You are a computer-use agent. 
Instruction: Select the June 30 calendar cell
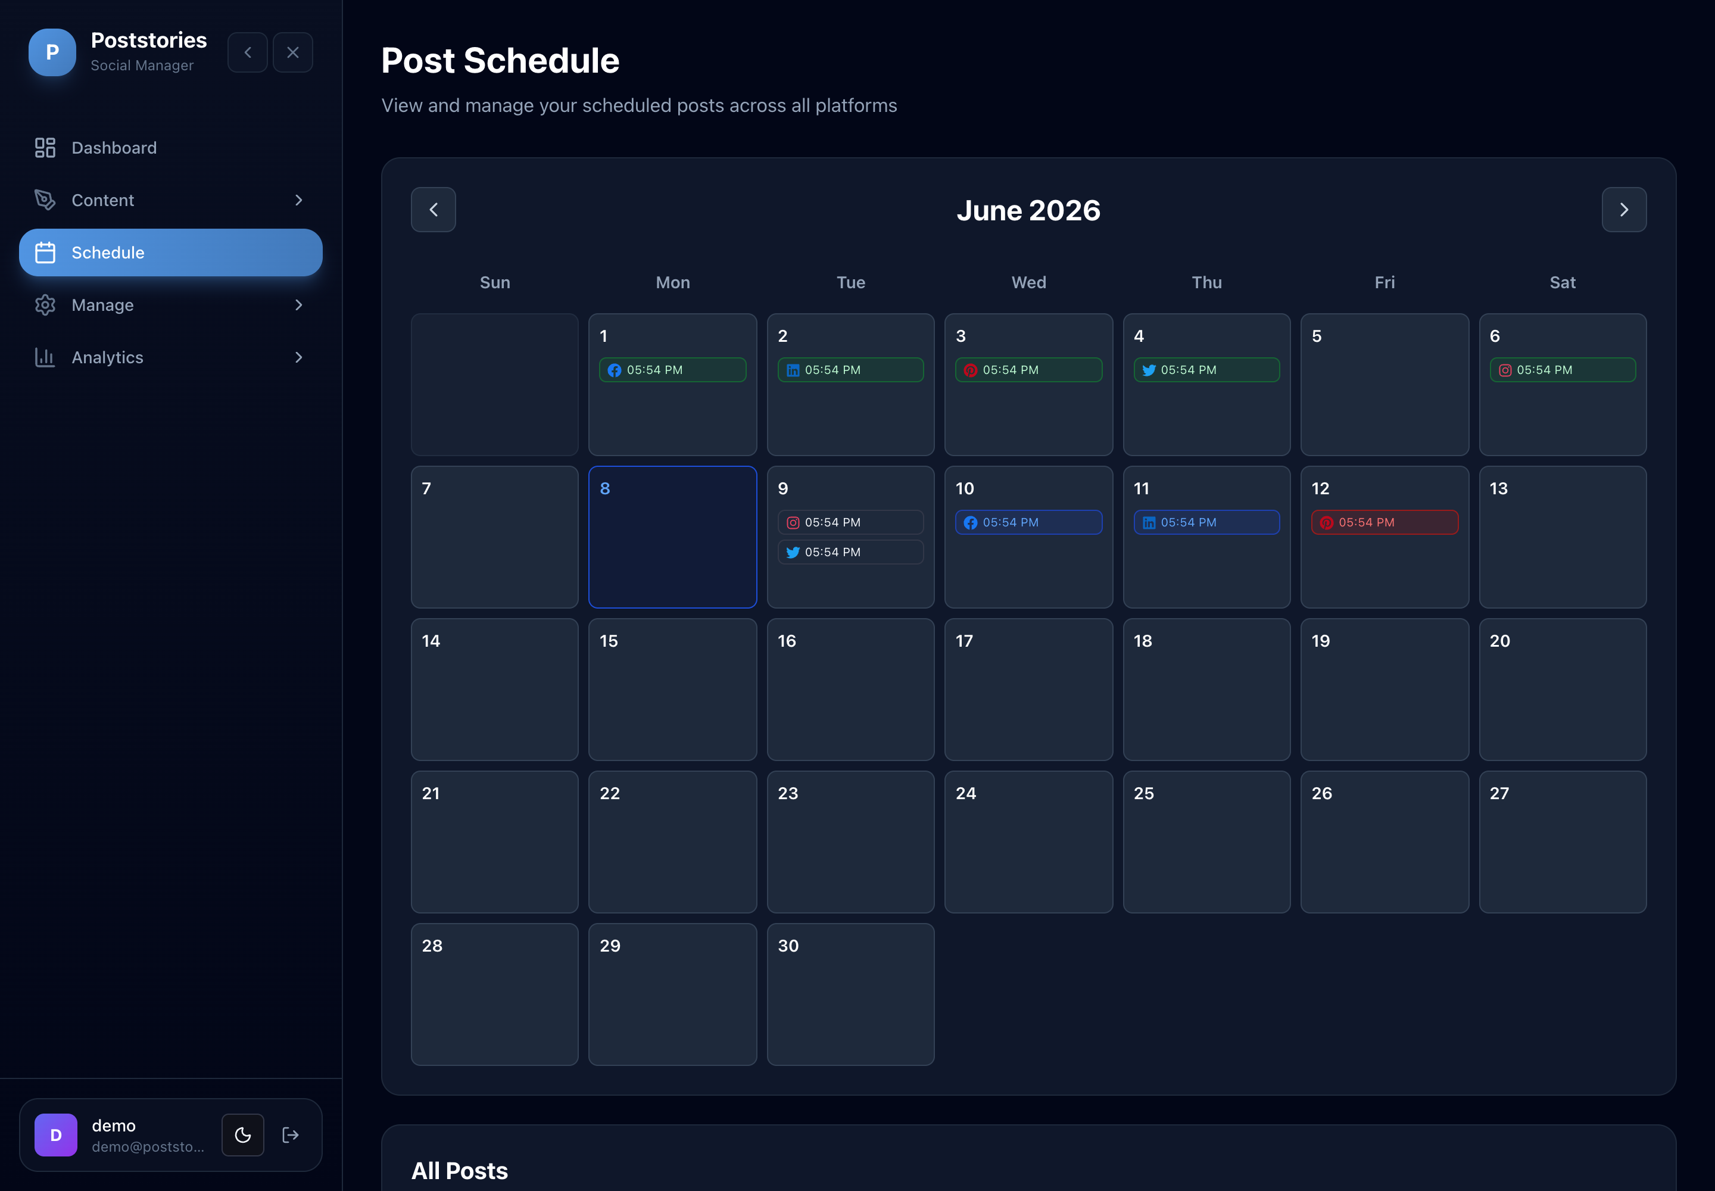(x=850, y=994)
